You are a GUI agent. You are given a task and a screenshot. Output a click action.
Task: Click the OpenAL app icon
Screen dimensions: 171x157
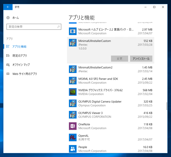tap(73, 137)
